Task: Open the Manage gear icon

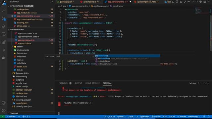Action: [x=4, y=110]
